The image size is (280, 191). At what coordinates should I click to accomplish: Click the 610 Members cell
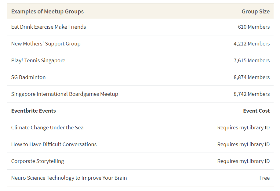coord(254,27)
